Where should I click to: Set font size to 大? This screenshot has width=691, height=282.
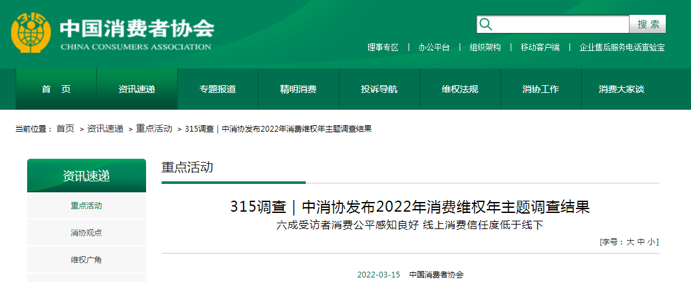[630, 242]
